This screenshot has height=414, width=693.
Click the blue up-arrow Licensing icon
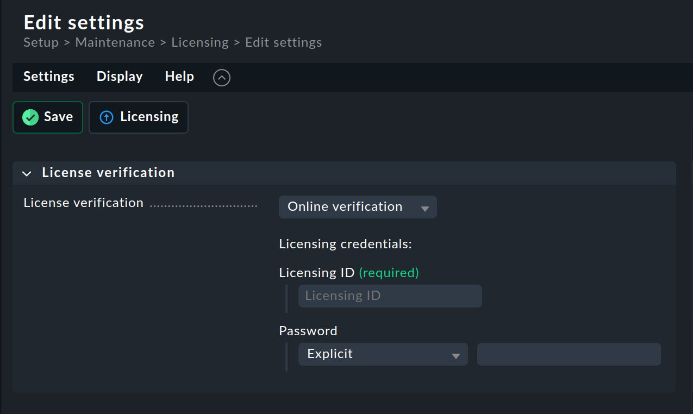pos(107,117)
